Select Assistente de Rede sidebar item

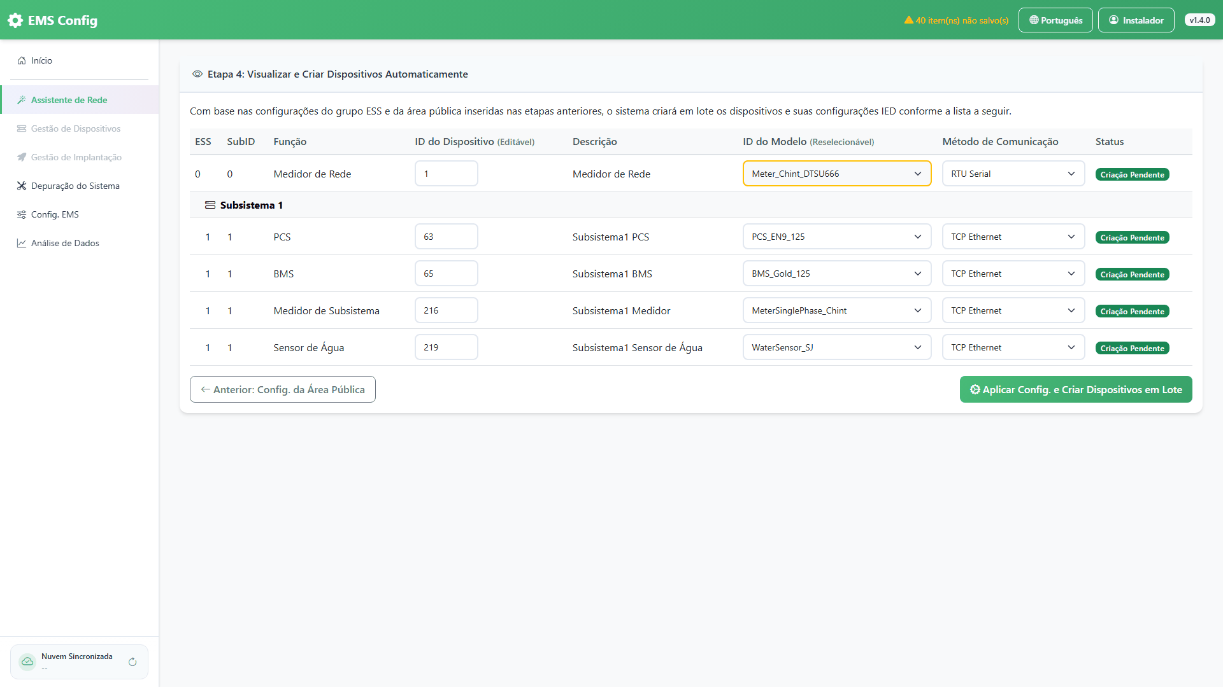[x=80, y=100]
